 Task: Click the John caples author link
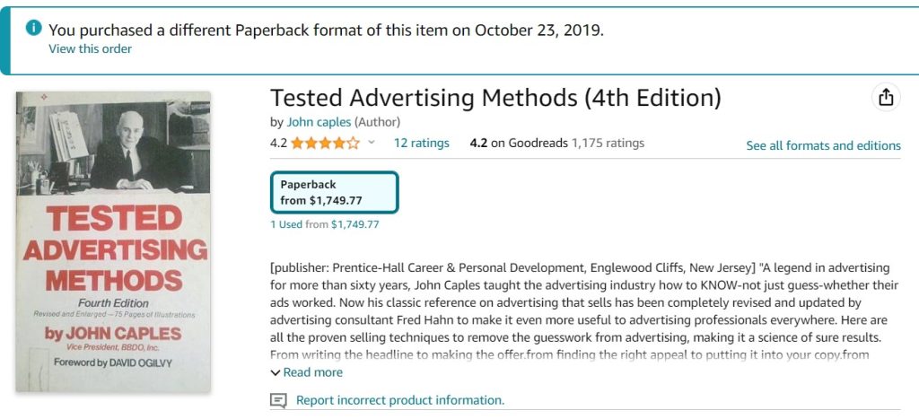319,122
